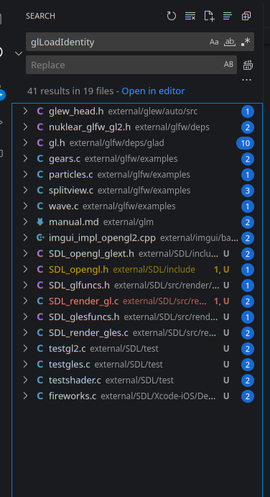Toggle Preserve Case in Replace field

[x=228, y=64]
